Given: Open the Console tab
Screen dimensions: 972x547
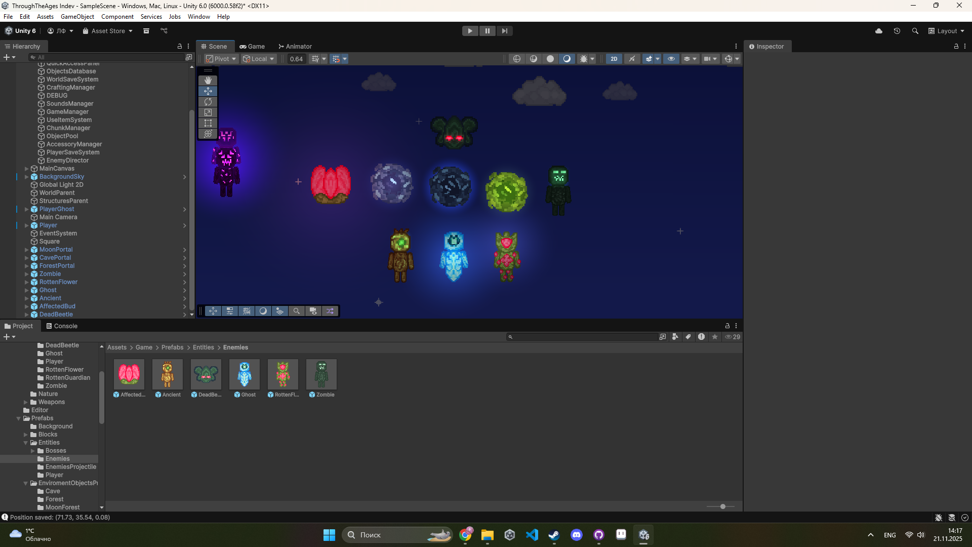Looking at the screenshot, I should tap(62, 326).
